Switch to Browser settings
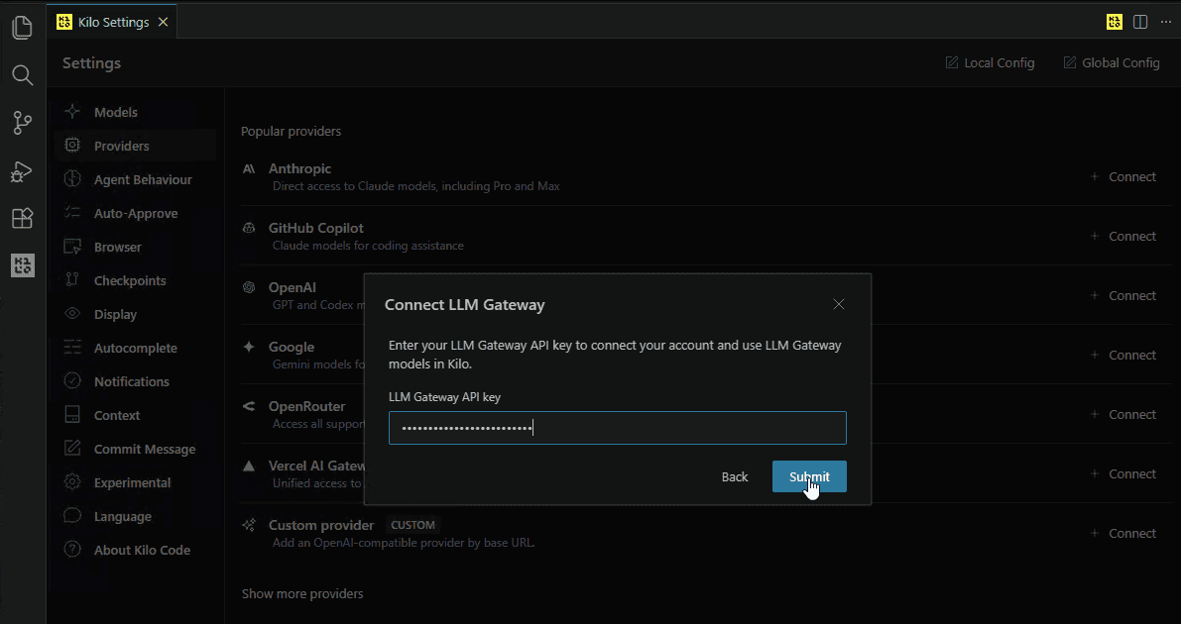Viewport: 1181px width, 624px height. pyautogui.click(x=135, y=247)
